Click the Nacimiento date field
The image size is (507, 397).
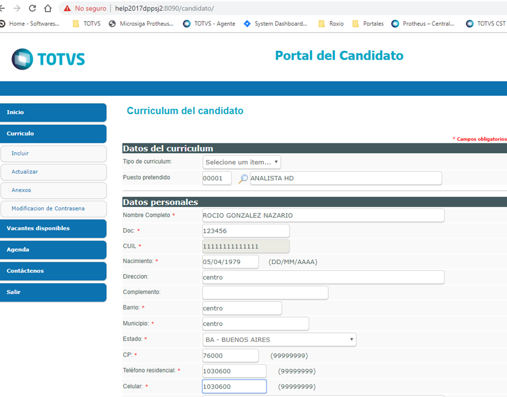coord(231,262)
